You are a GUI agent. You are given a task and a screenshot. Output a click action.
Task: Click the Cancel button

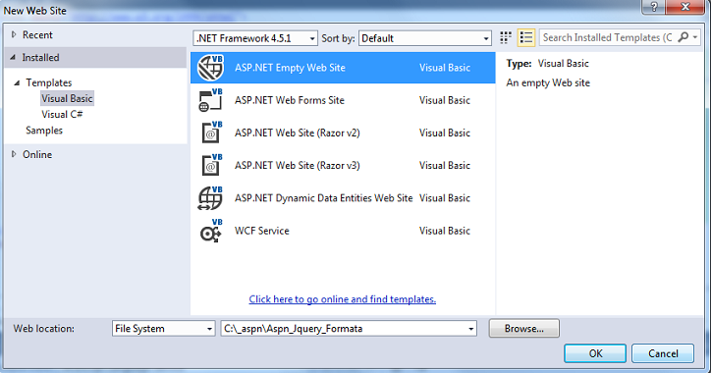(663, 353)
